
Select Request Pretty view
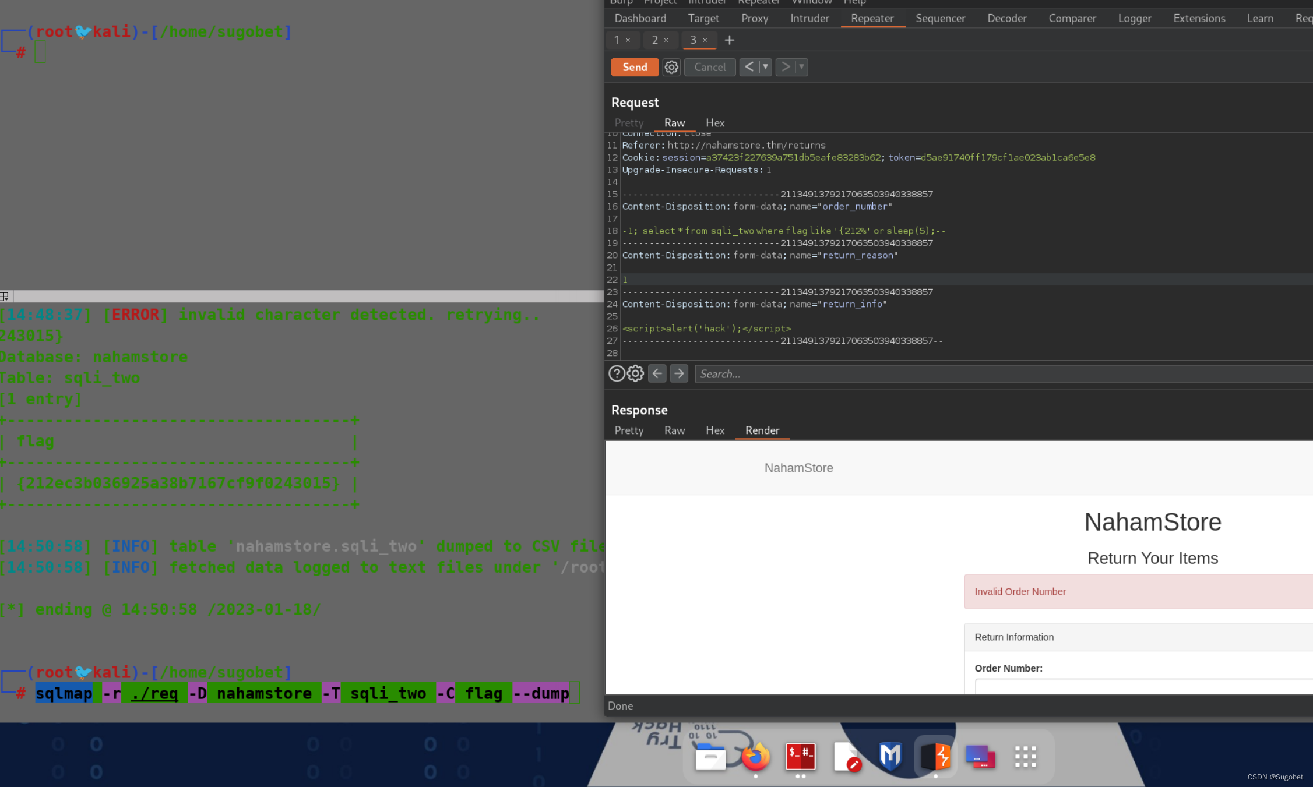pos(629,123)
